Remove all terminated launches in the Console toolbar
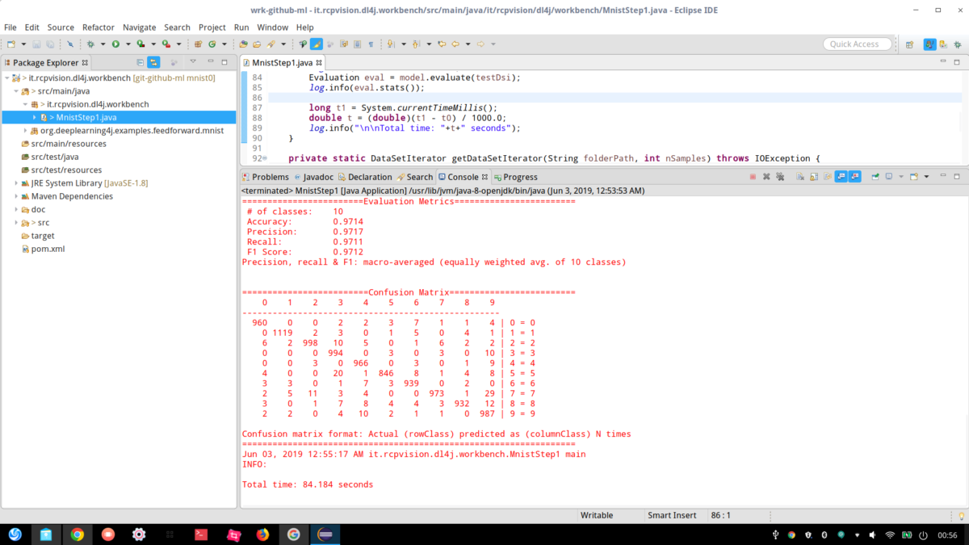 (x=780, y=177)
